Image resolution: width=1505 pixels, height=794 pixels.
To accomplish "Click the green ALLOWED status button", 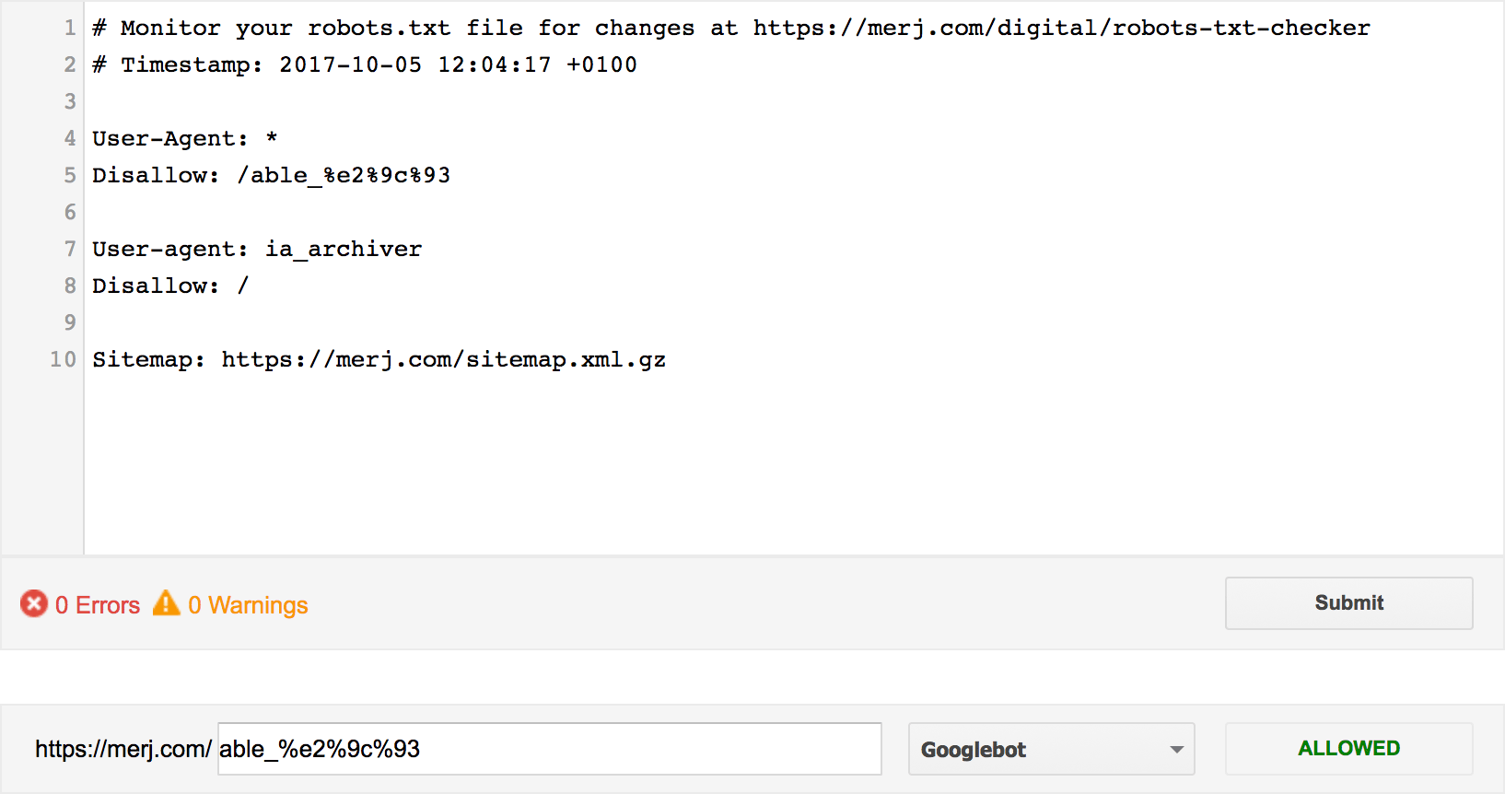I will 1348,748.
